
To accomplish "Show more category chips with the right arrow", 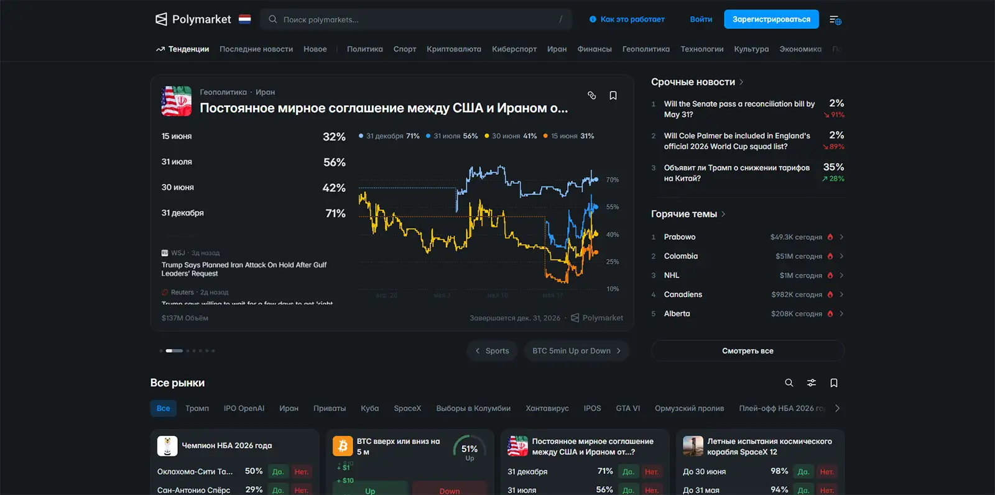I will pos(837,408).
